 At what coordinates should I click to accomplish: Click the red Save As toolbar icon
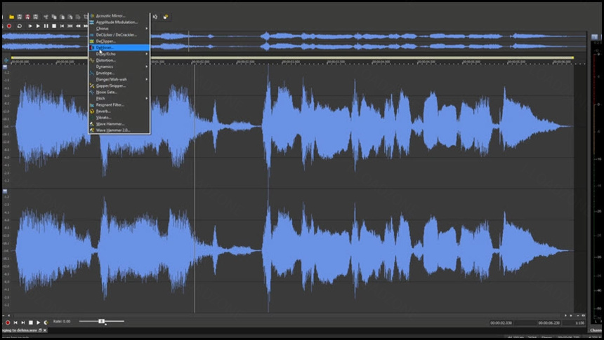pyautogui.click(x=27, y=17)
